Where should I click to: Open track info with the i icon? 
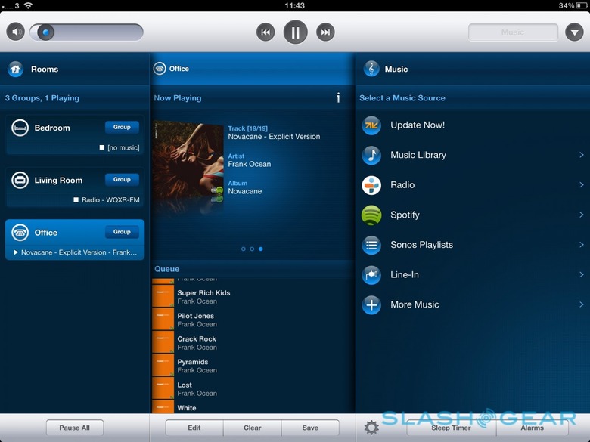click(x=338, y=97)
